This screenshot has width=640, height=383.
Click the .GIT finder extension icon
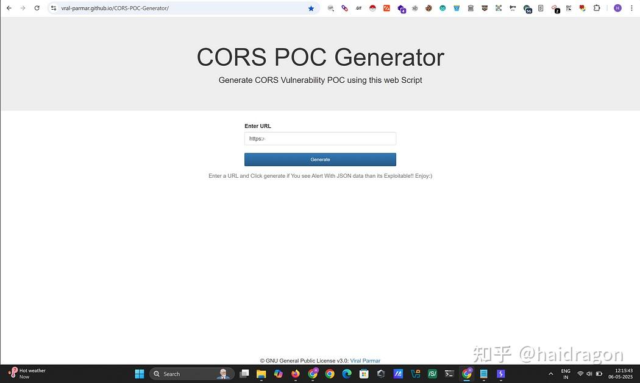point(358,8)
